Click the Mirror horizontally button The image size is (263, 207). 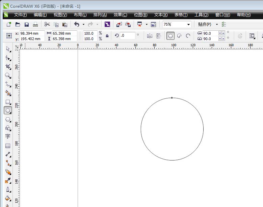(150, 36)
